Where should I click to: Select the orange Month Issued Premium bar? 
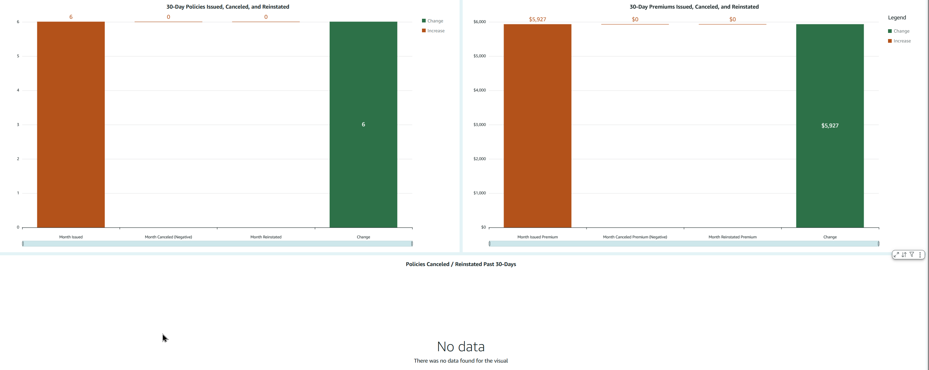(538, 126)
